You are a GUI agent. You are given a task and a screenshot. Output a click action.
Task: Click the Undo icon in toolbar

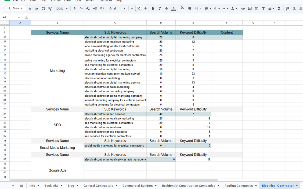pos(30,9)
